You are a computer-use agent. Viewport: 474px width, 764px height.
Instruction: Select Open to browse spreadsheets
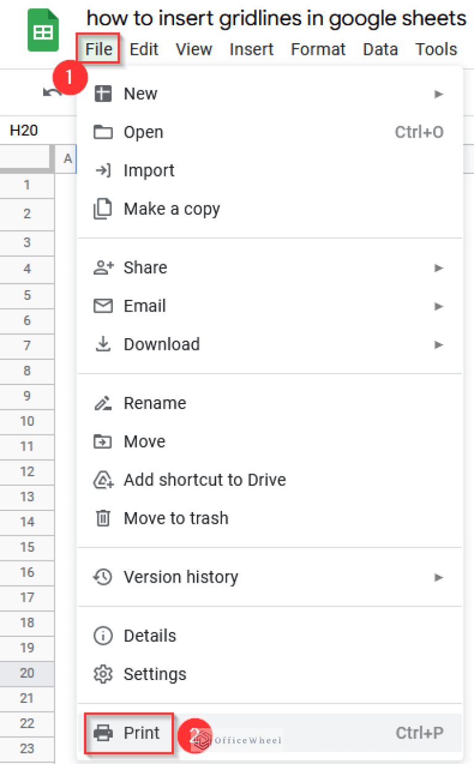coord(143,131)
